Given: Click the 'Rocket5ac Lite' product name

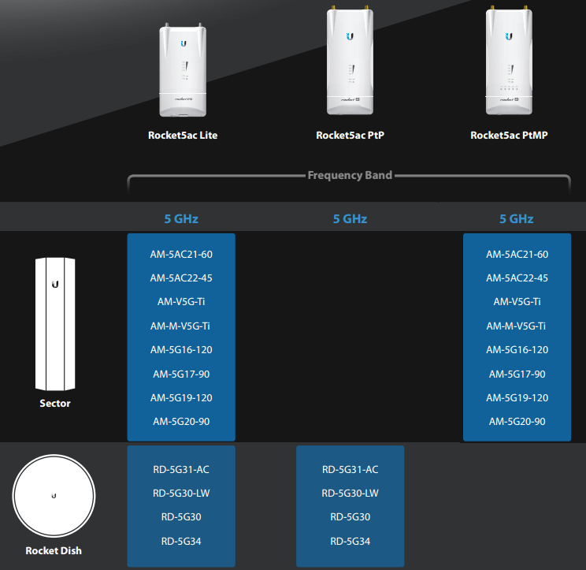Looking at the screenshot, I should click(183, 135).
